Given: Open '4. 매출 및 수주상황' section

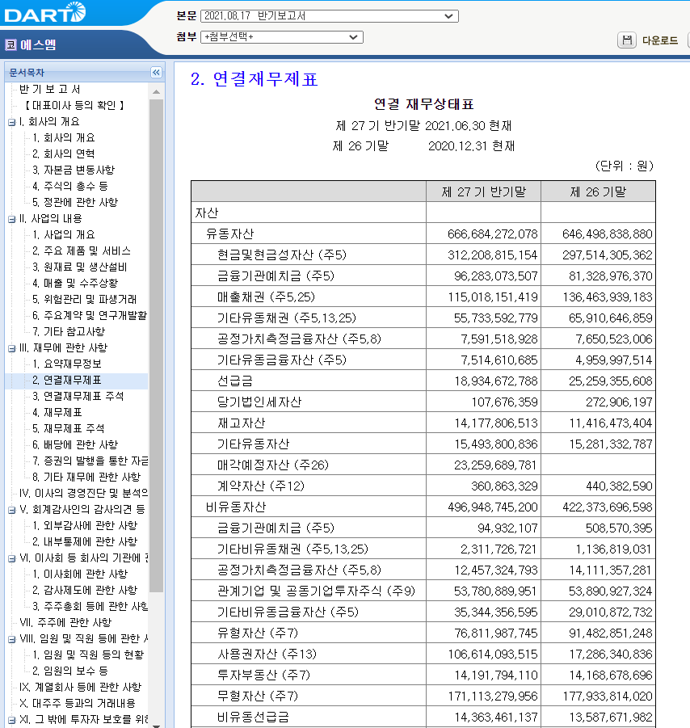Looking at the screenshot, I should (75, 284).
